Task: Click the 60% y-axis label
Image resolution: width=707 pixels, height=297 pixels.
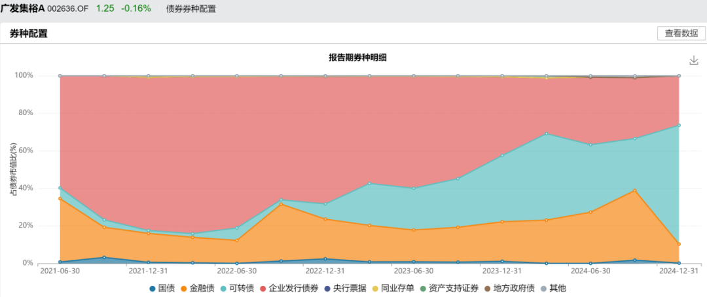Action: point(27,150)
